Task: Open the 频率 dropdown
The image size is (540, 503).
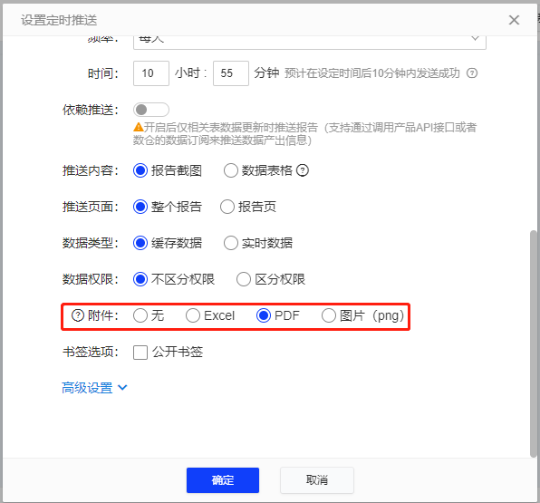Action: (310, 42)
